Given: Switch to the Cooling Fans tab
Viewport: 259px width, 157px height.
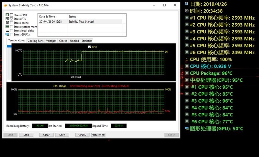Looking at the screenshot, I should [x=35, y=41].
